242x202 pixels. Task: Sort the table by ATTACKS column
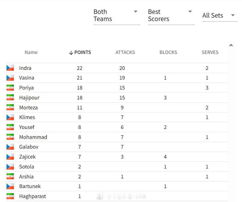(x=125, y=52)
